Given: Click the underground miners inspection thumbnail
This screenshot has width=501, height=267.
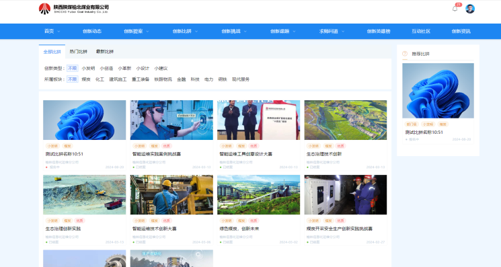Looking at the screenshot, I should pyautogui.click(x=346, y=194).
